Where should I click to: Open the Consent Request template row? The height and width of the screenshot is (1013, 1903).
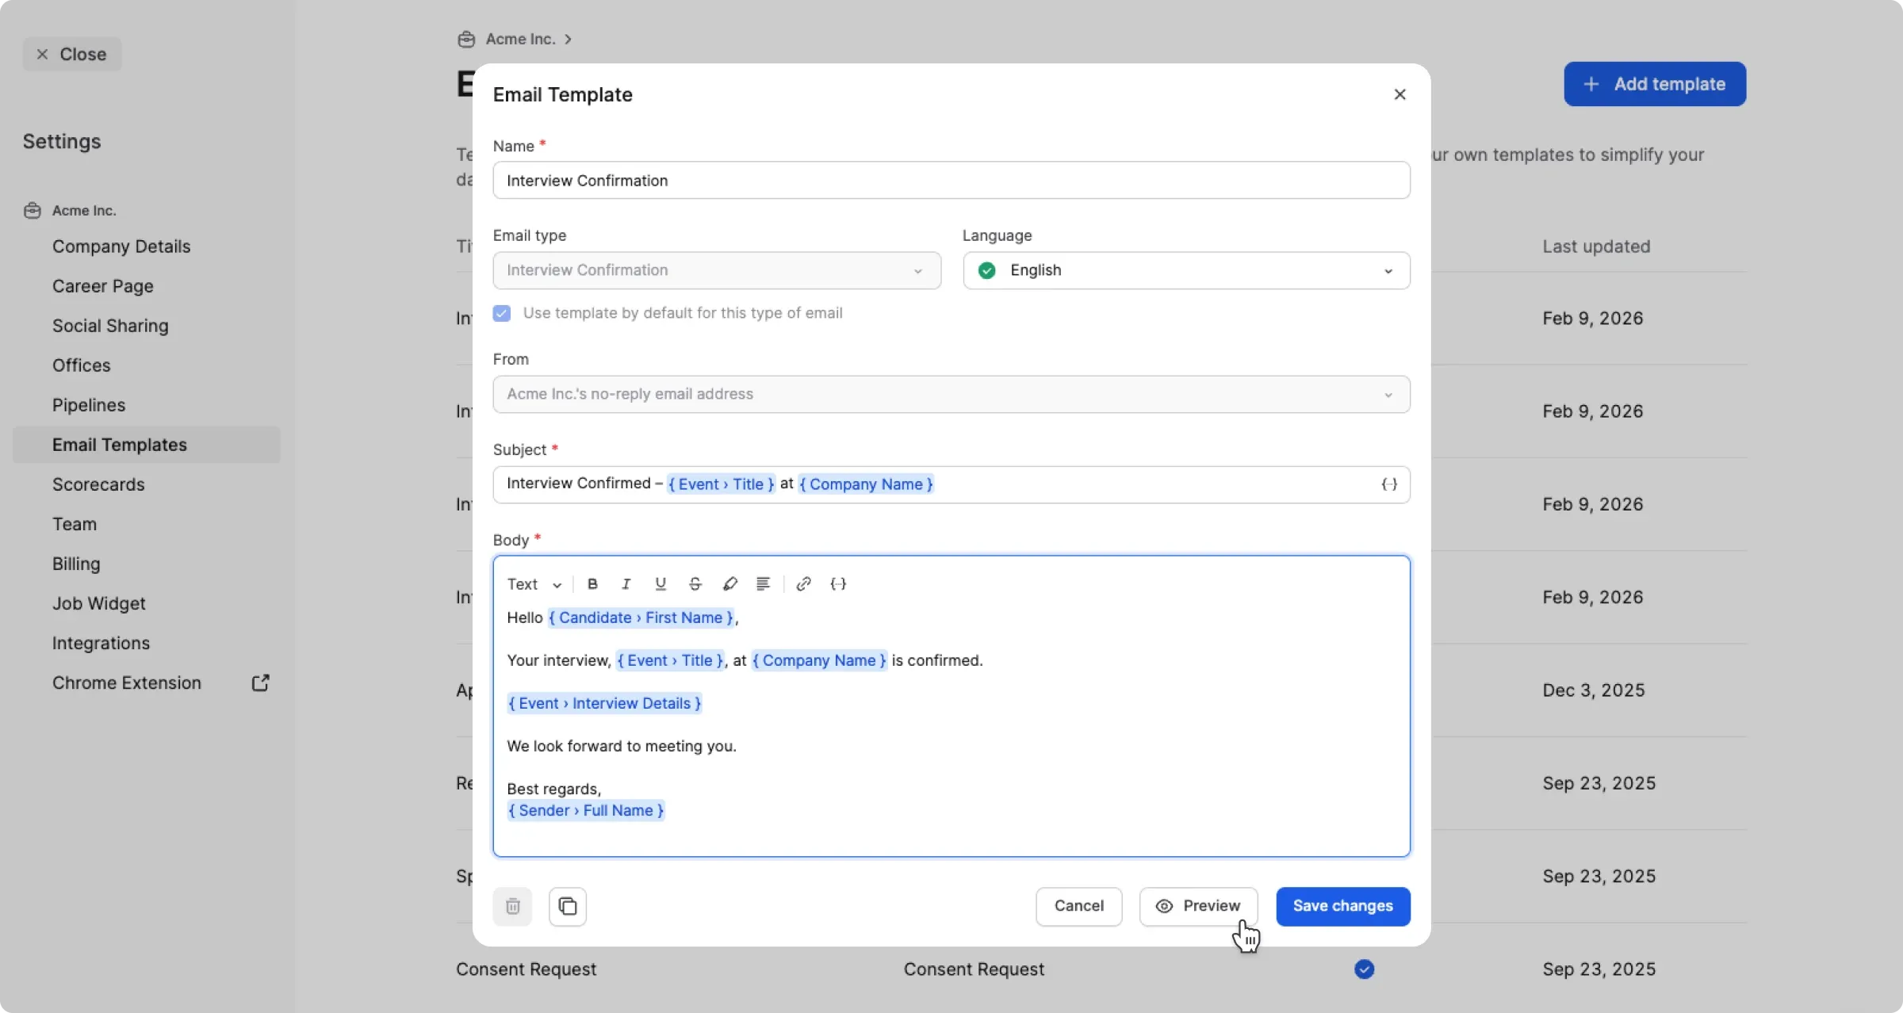(1101, 969)
